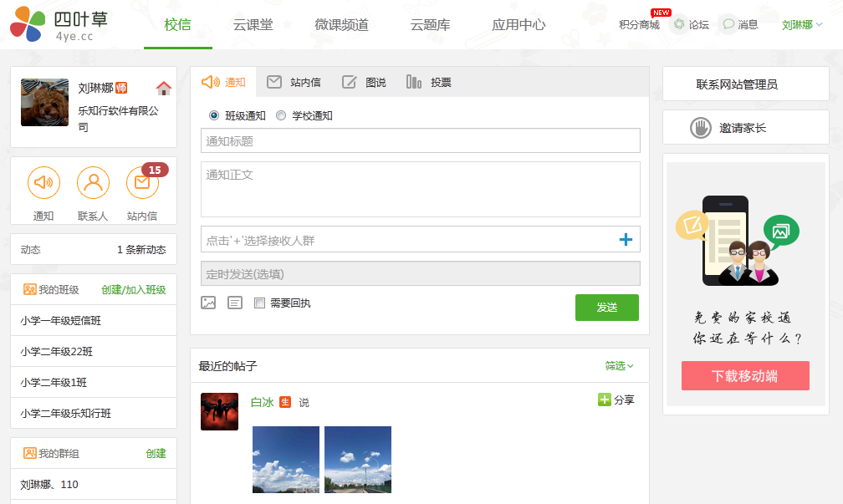Switch to 微课频道 main tab
The image size is (843, 504).
[342, 25]
